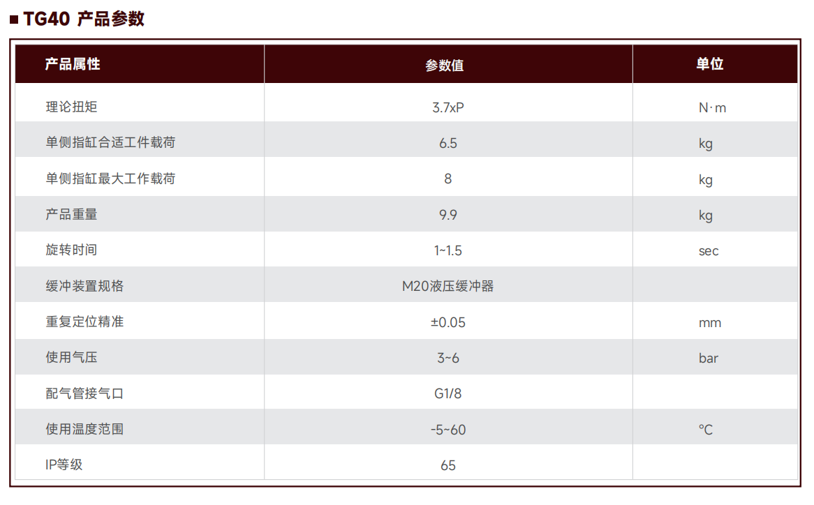Click the sec unit cell

point(709,251)
